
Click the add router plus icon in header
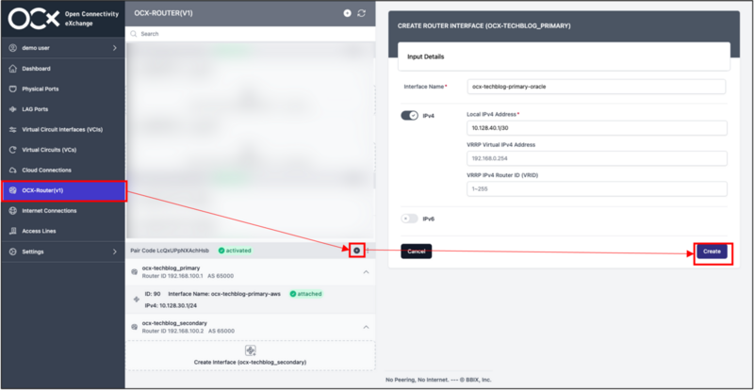(347, 13)
